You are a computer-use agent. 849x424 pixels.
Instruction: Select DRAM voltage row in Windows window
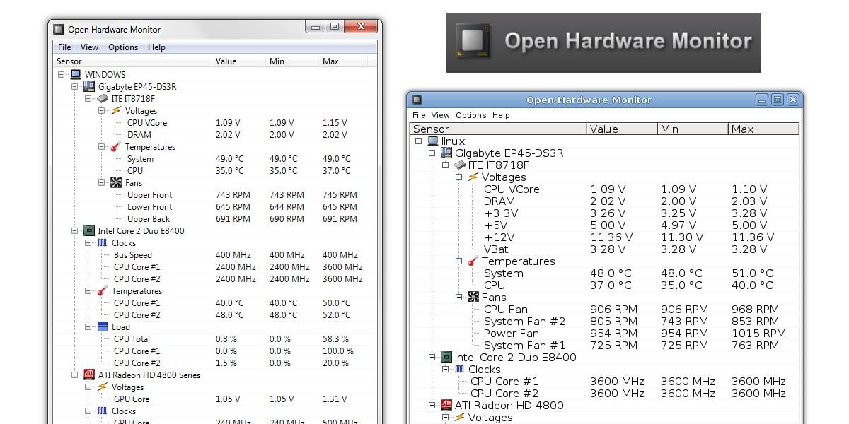click(x=215, y=135)
